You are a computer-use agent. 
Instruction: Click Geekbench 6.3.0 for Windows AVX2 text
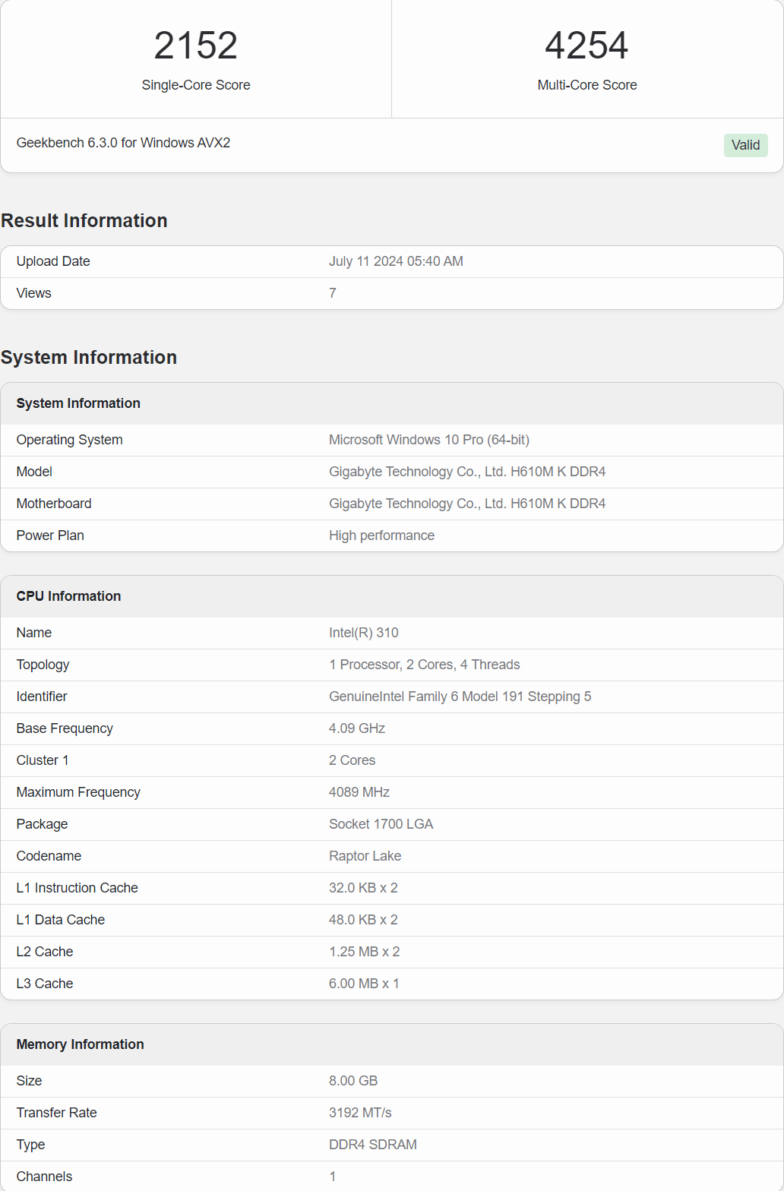(x=123, y=143)
